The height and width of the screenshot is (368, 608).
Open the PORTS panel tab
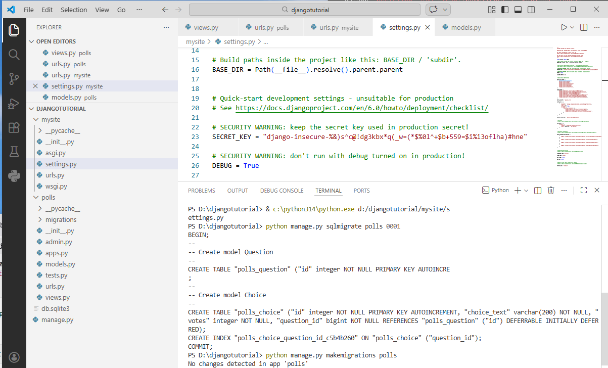coord(362,191)
